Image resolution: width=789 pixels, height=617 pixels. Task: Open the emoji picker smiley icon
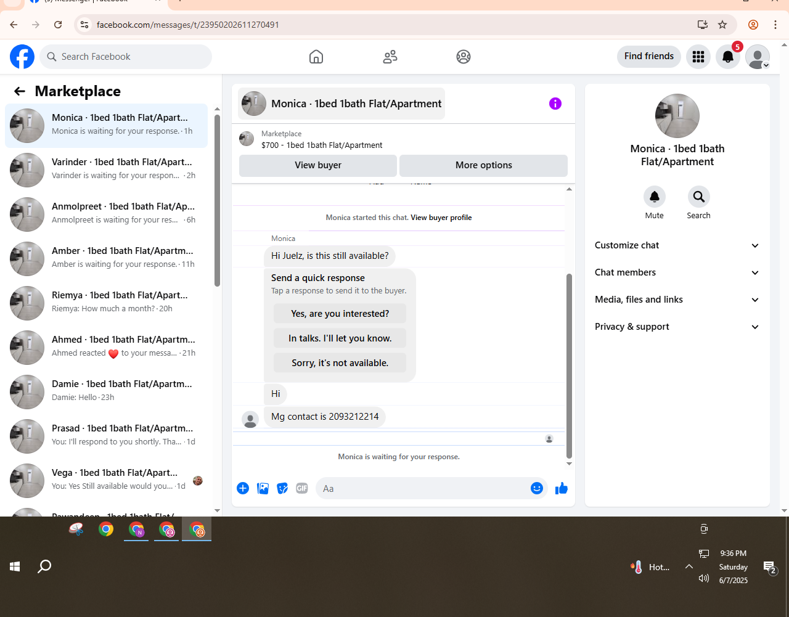(537, 488)
